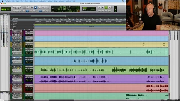Click the Default 4/4 meter marker
Image resolution: width=180 pixels, height=101 pixels.
[92, 26]
